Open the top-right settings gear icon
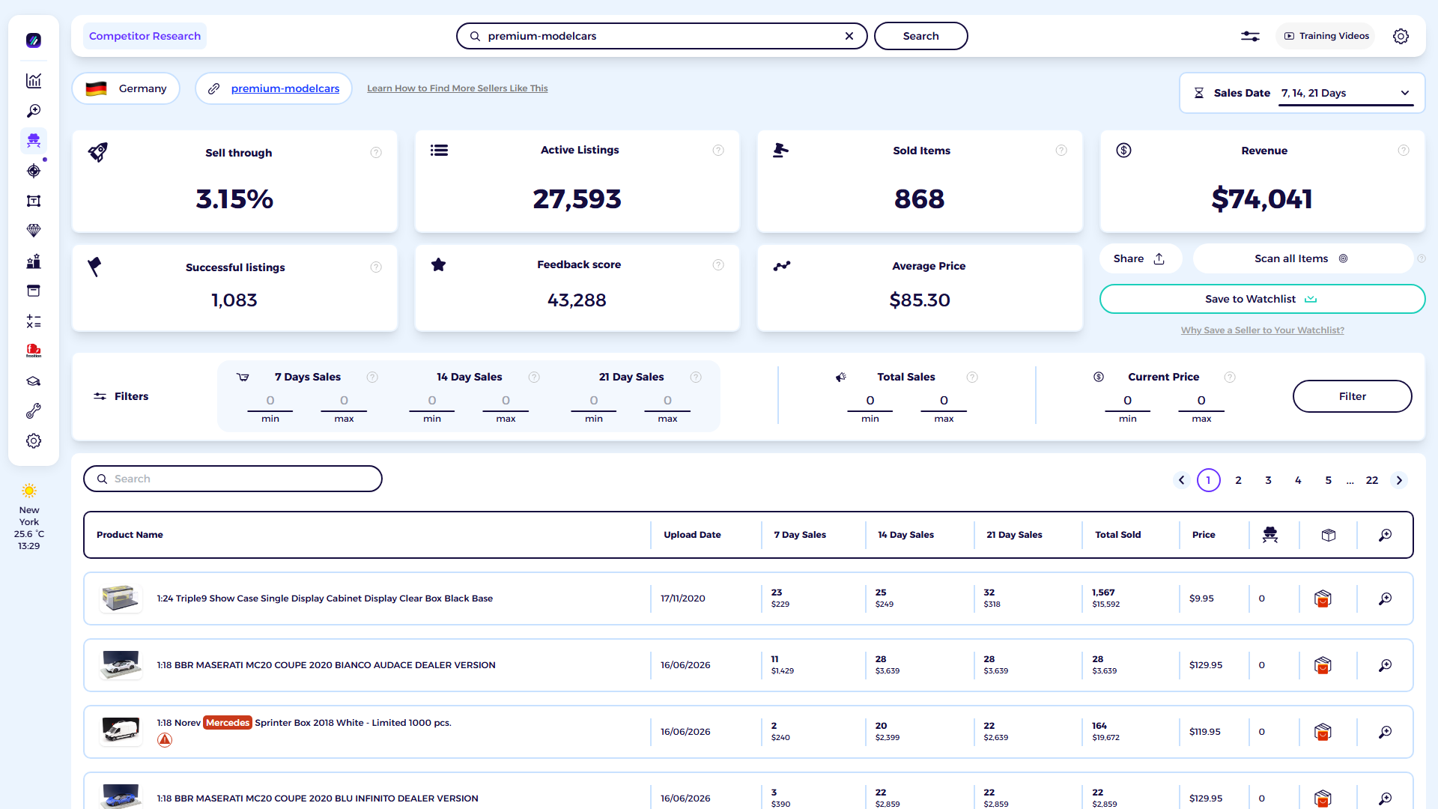The width and height of the screenshot is (1438, 809). 1401,36
